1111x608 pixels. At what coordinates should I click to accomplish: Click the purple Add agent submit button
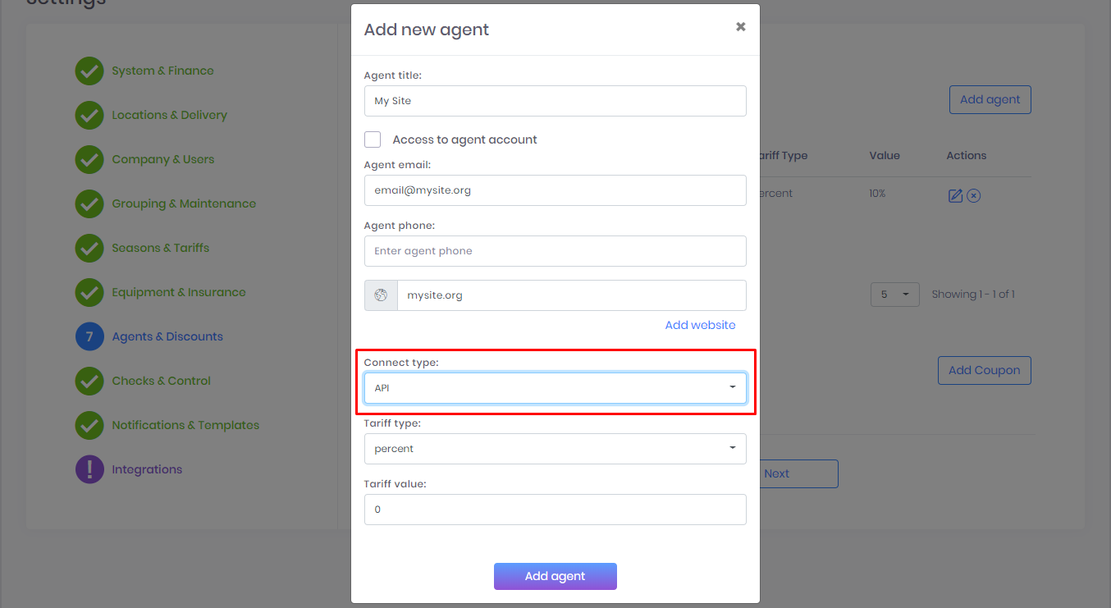click(x=555, y=576)
